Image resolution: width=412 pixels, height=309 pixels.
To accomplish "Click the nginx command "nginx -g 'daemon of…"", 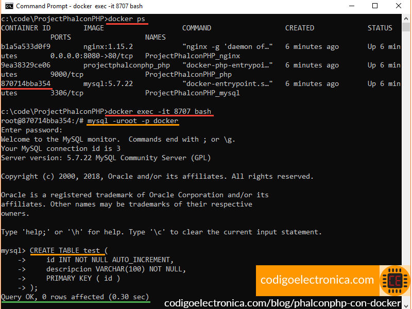I will (228, 47).
